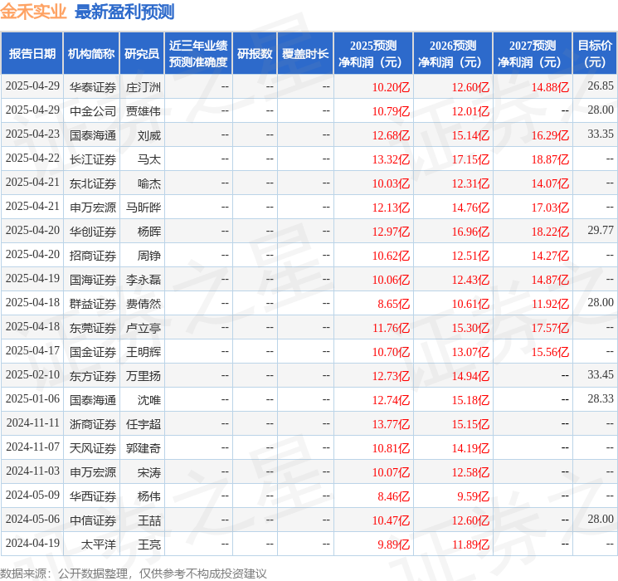618x581 pixels.
Task: Click 天风证券 institution cell
Action: click(93, 448)
